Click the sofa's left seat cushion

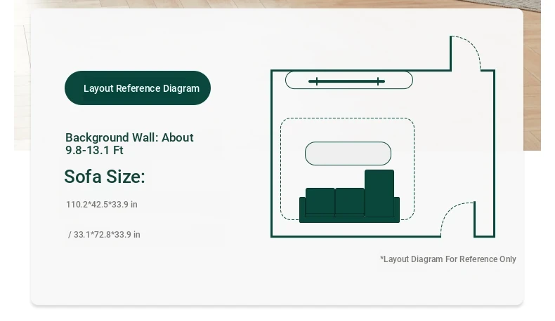320,202
